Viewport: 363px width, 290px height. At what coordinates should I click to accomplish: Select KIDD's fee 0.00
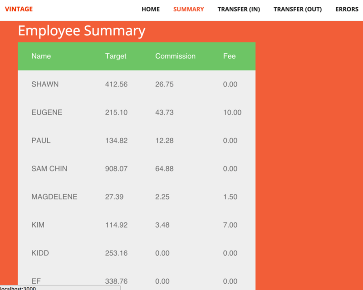(x=230, y=253)
